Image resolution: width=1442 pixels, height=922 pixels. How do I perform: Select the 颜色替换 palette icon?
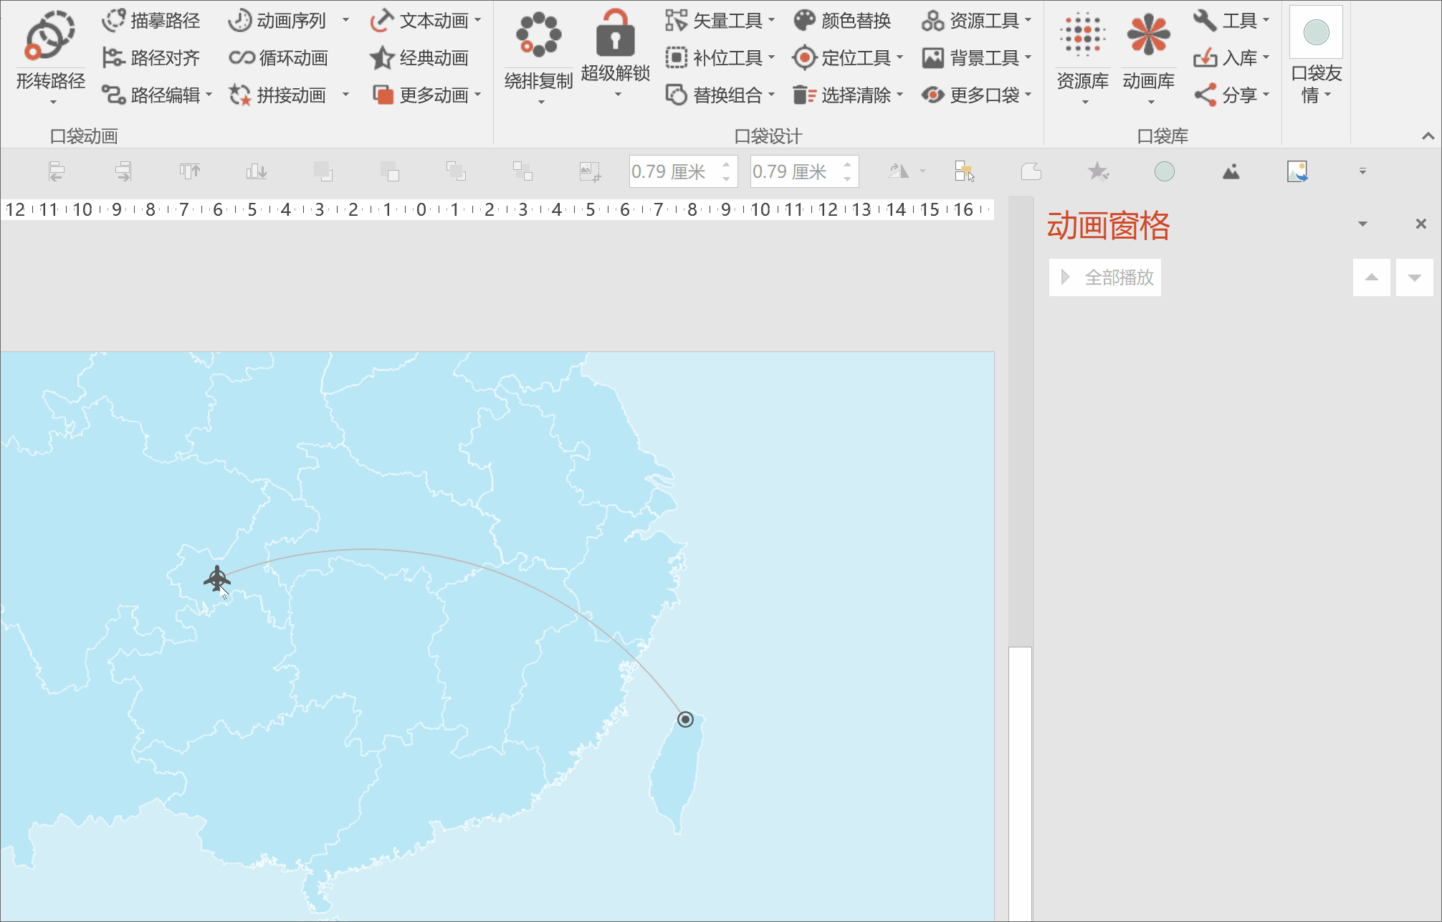click(x=805, y=21)
